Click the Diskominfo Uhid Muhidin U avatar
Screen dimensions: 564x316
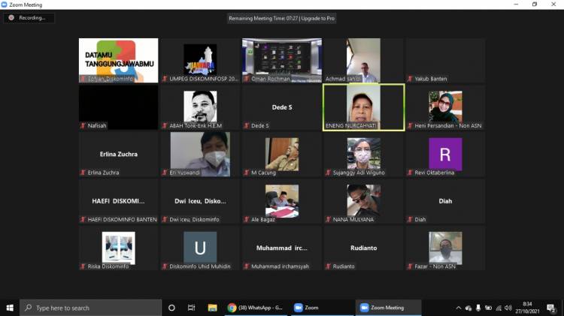(x=200, y=247)
